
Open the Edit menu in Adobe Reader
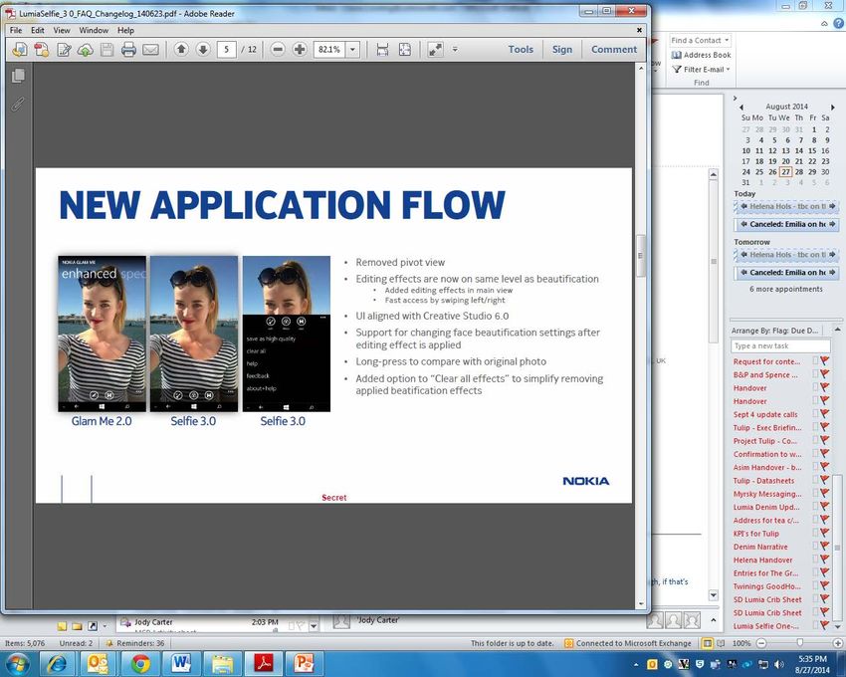38,30
